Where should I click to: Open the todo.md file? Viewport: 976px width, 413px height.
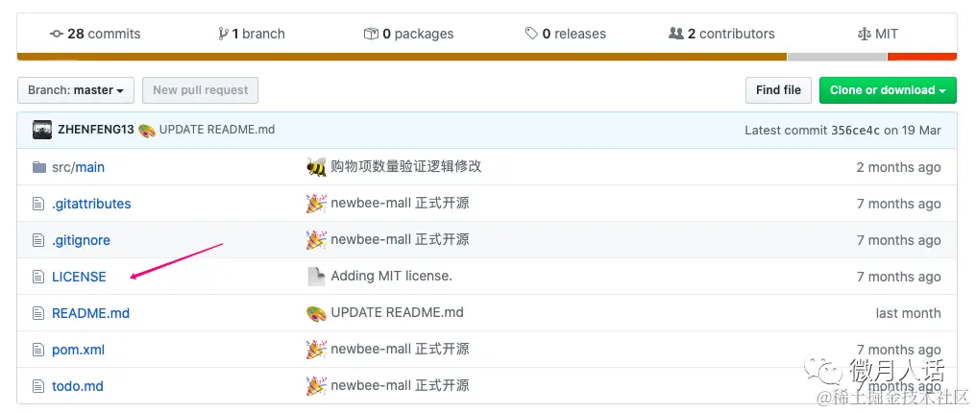pyautogui.click(x=78, y=386)
